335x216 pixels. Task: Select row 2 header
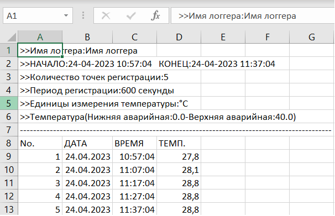pos(9,64)
